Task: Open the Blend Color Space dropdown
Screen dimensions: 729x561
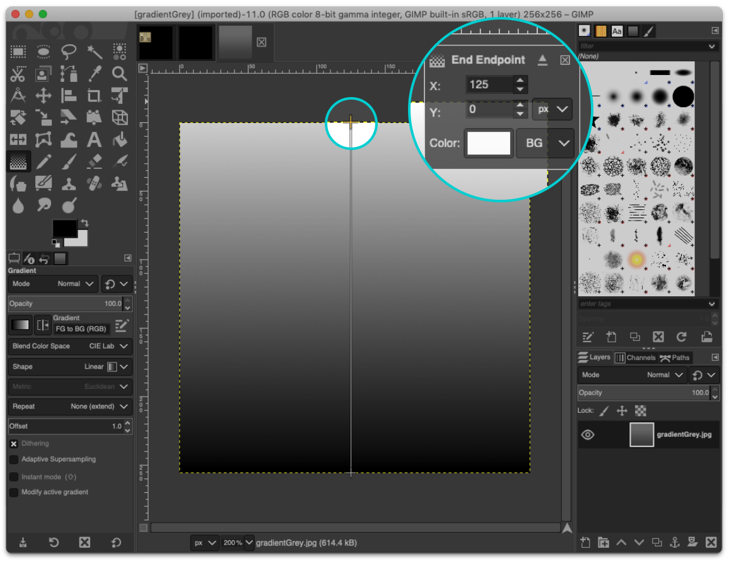Action: click(70, 346)
